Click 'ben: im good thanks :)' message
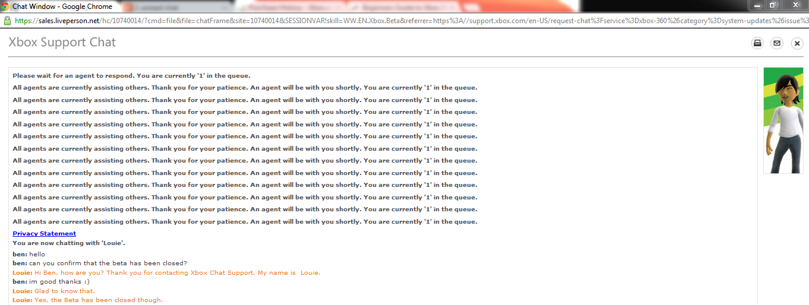 coord(51,282)
